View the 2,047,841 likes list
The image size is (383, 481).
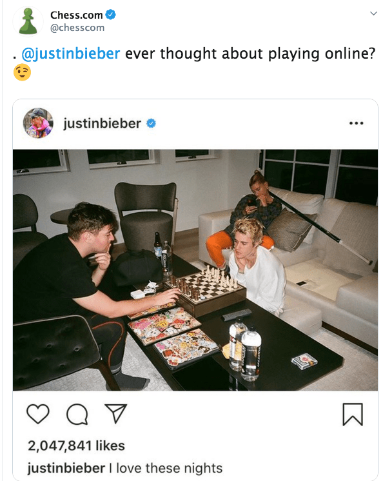(x=76, y=446)
